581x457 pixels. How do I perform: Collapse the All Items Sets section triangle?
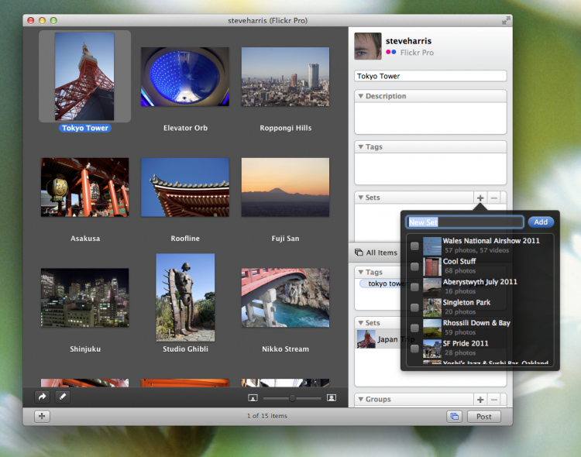(x=360, y=323)
